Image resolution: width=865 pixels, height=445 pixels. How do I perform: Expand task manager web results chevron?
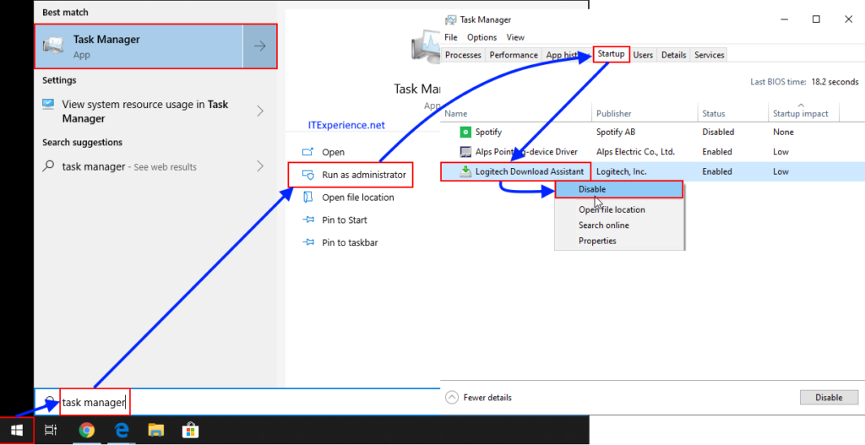coord(260,166)
